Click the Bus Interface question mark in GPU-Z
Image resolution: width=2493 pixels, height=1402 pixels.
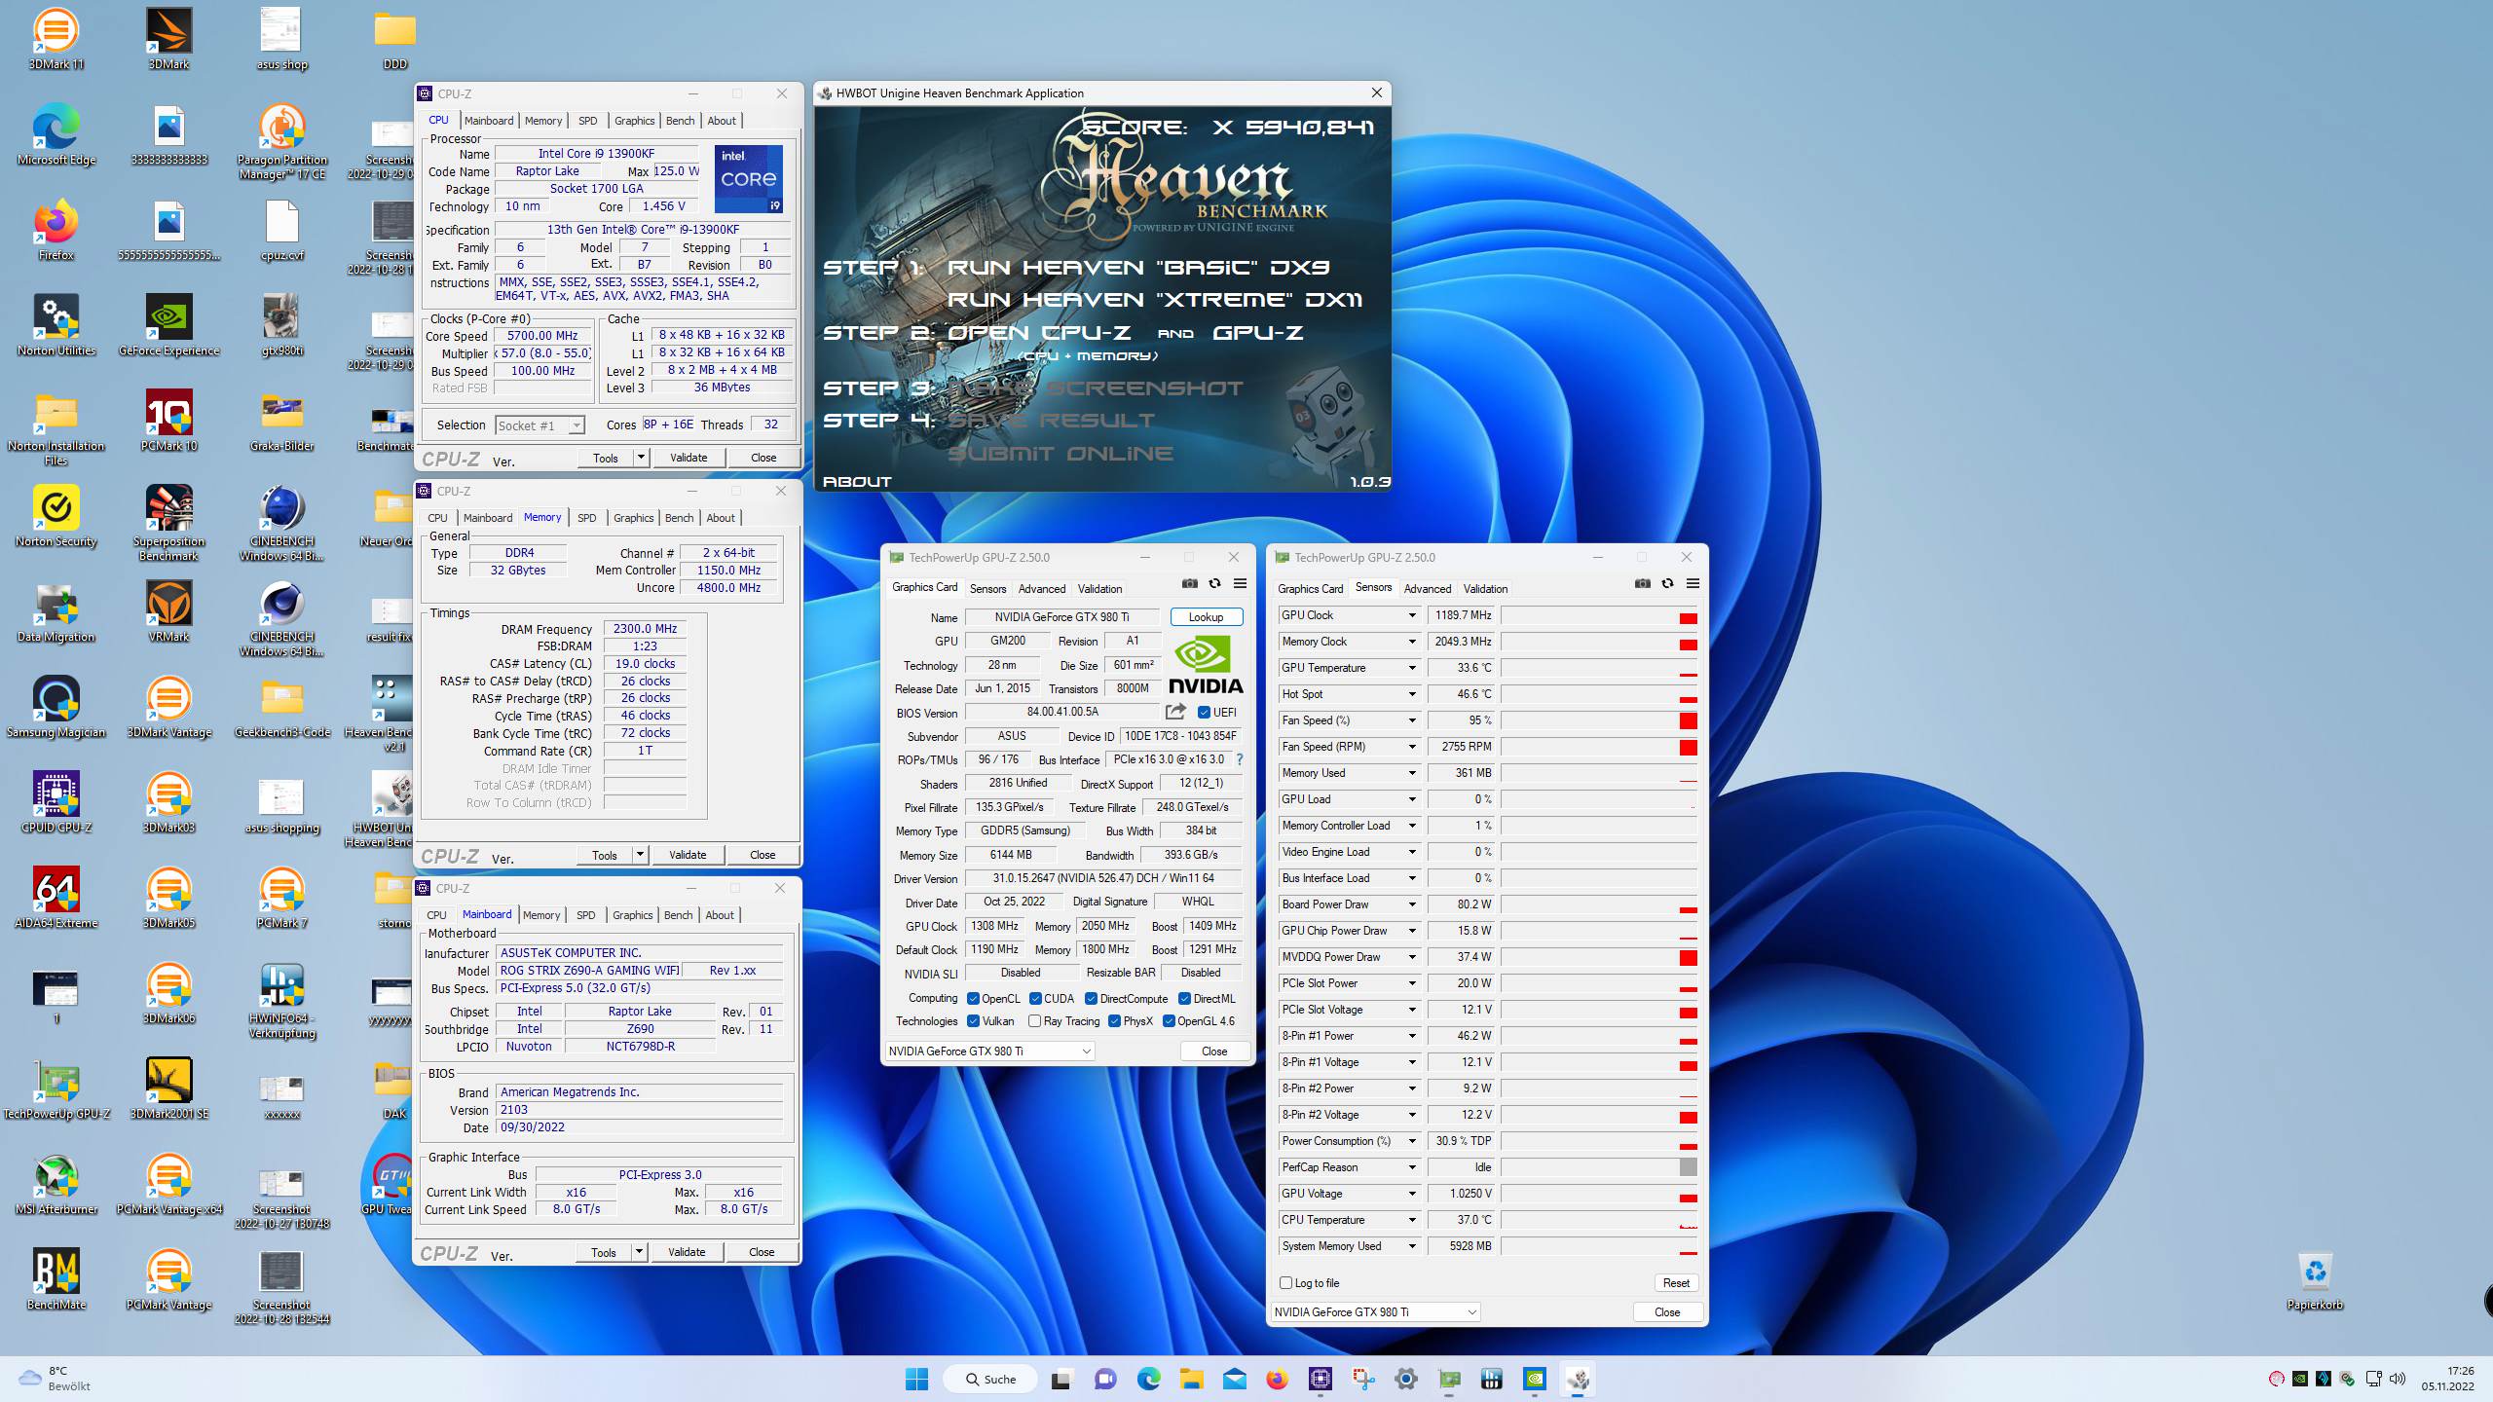tap(1240, 759)
